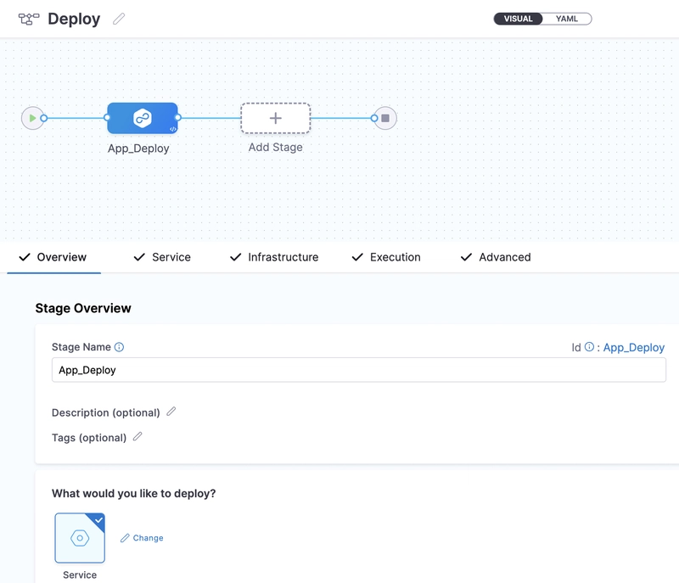Click the pencil icon next to Deploy title
The width and height of the screenshot is (679, 583).
[119, 19]
